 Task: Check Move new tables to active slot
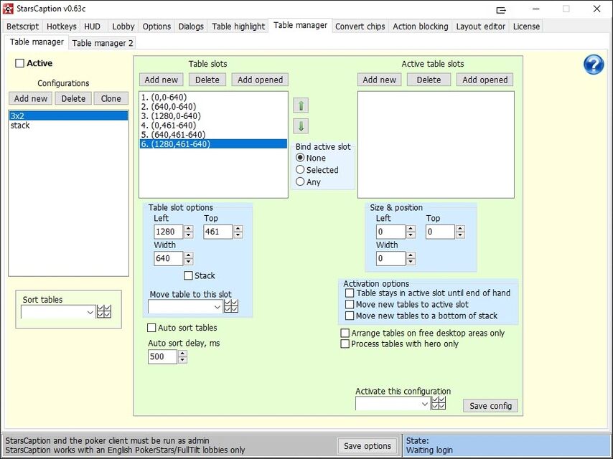pyautogui.click(x=350, y=304)
